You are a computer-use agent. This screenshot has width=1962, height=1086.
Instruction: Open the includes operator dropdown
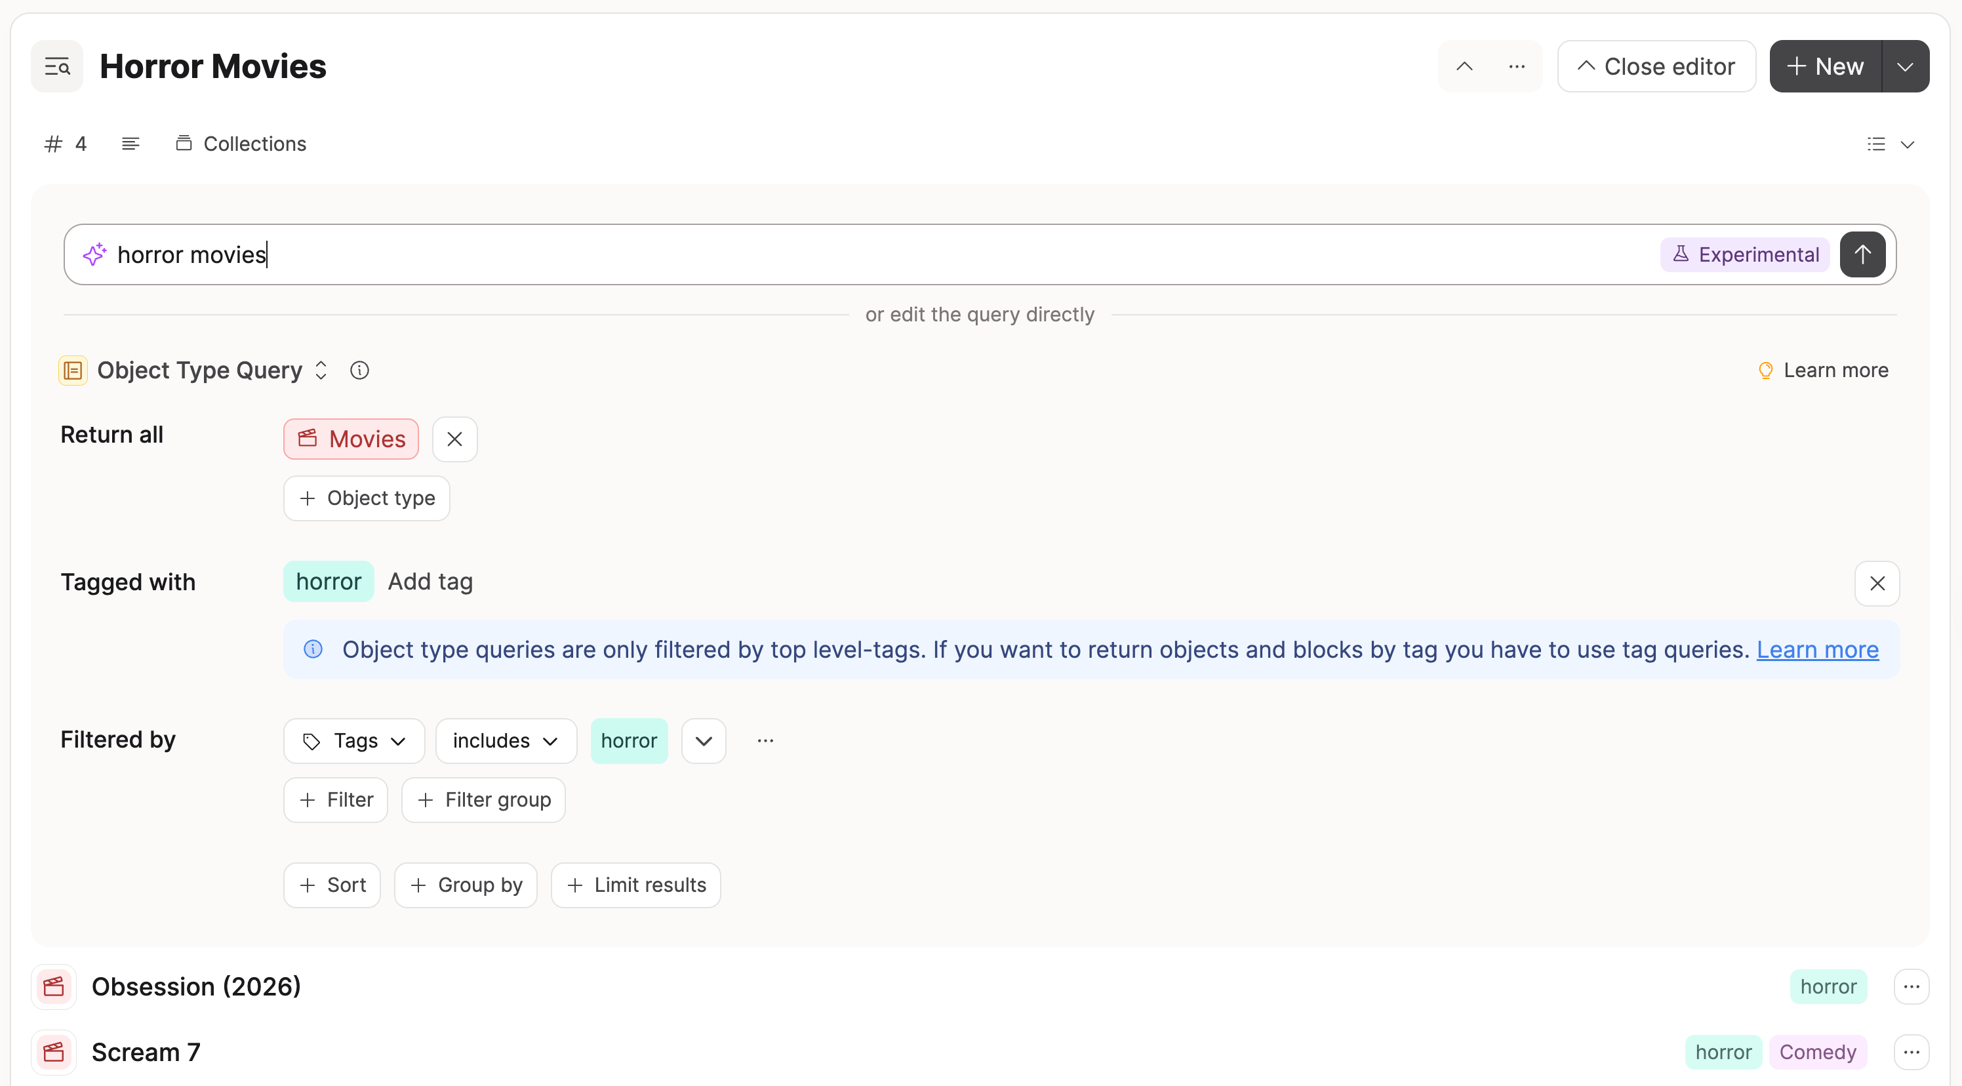pos(506,741)
